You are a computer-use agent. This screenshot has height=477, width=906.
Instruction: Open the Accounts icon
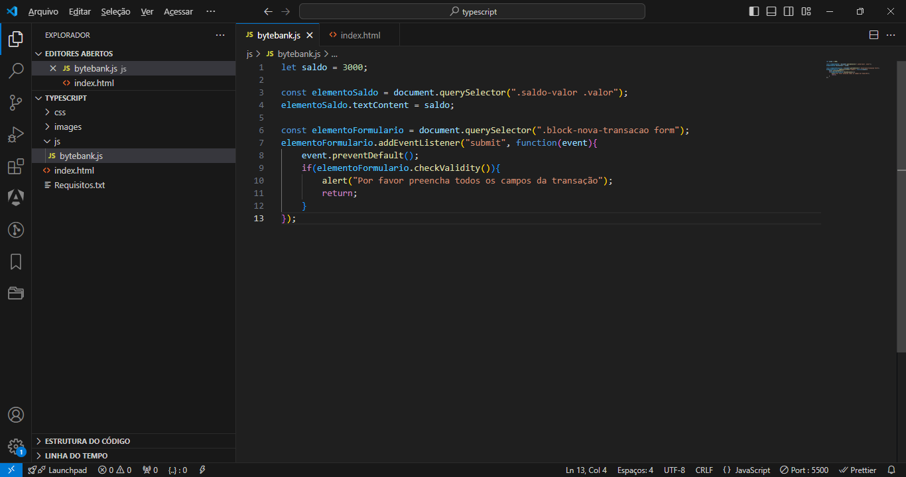click(16, 415)
